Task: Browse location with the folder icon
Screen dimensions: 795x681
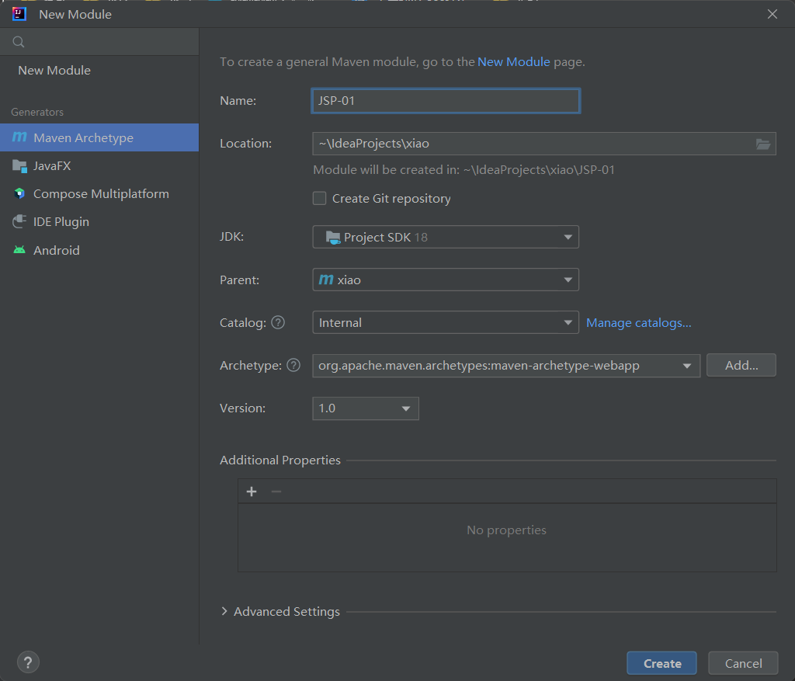Action: [x=763, y=144]
